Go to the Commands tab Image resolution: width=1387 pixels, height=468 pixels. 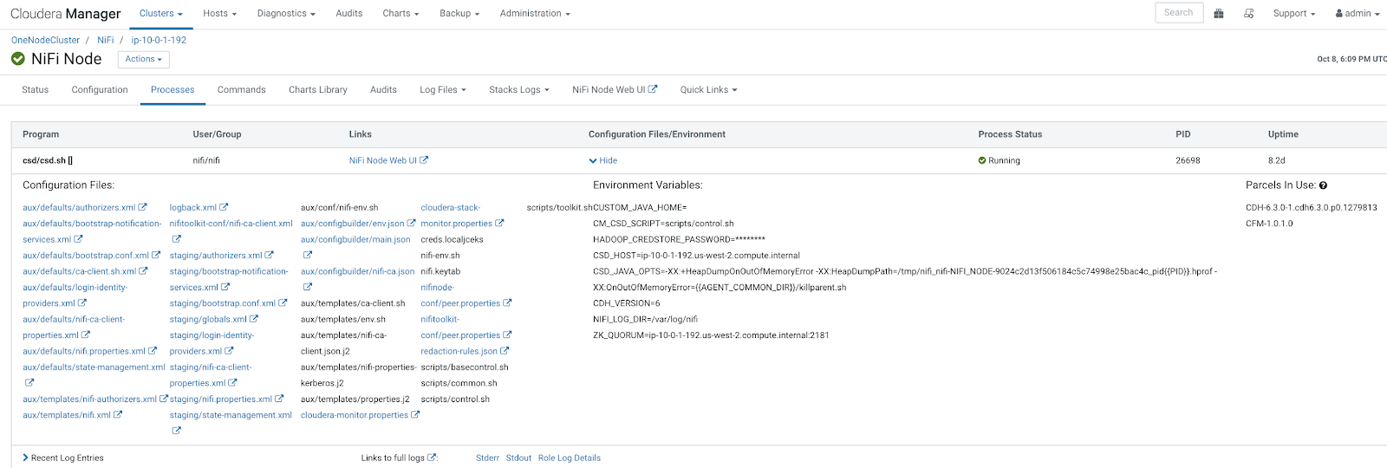[242, 89]
